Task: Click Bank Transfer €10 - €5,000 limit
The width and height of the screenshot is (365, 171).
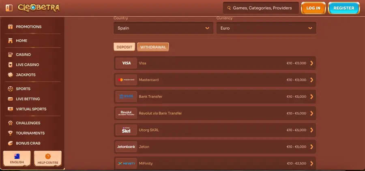Action: point(296,96)
